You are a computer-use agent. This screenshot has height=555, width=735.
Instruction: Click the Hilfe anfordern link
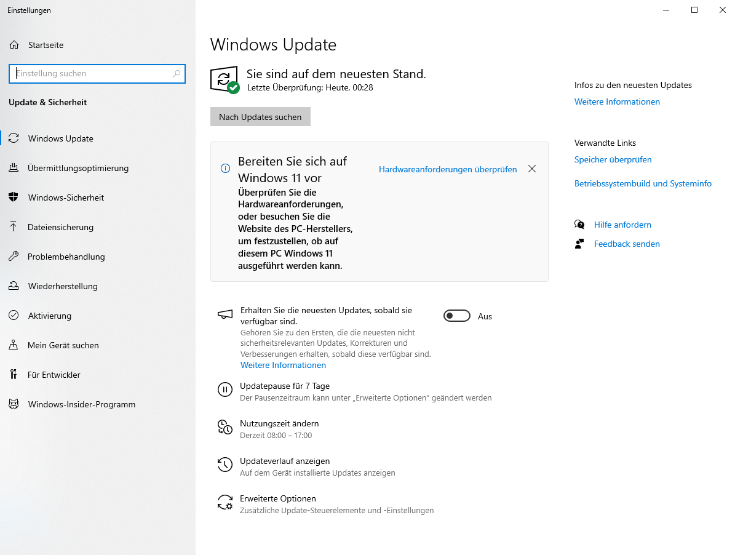point(622,225)
